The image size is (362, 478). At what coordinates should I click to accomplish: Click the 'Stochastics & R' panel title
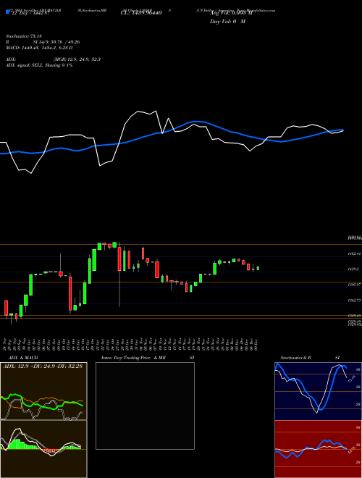(296, 358)
